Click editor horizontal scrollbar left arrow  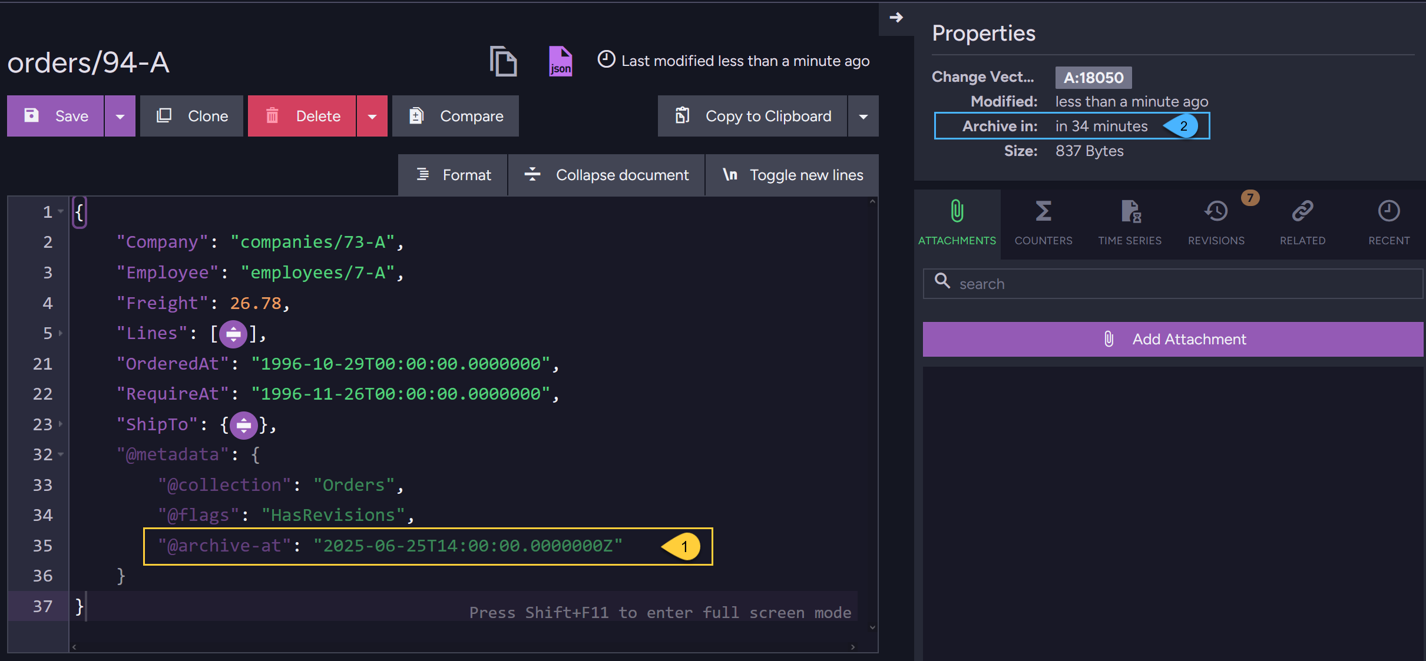coord(74,647)
